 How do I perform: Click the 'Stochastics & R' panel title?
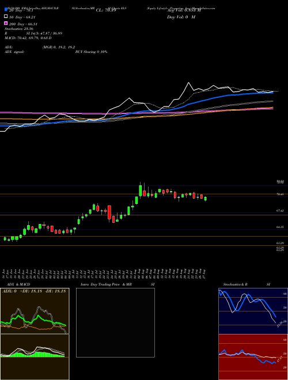(x=235, y=284)
